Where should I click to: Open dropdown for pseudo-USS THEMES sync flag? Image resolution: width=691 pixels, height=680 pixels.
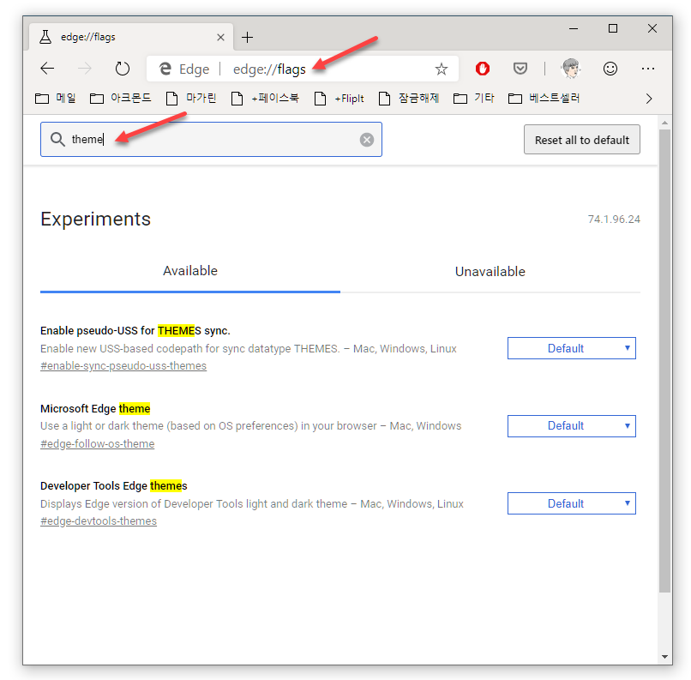click(x=571, y=348)
